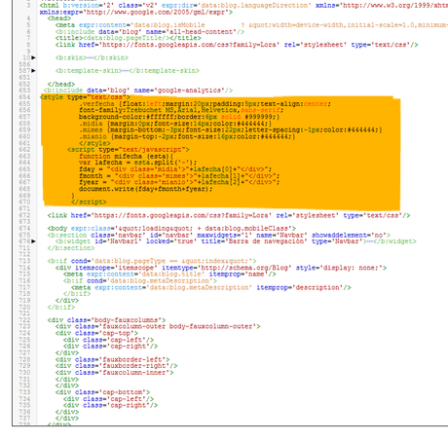Click the 'body-fauxcolumns' div line

click(106, 320)
